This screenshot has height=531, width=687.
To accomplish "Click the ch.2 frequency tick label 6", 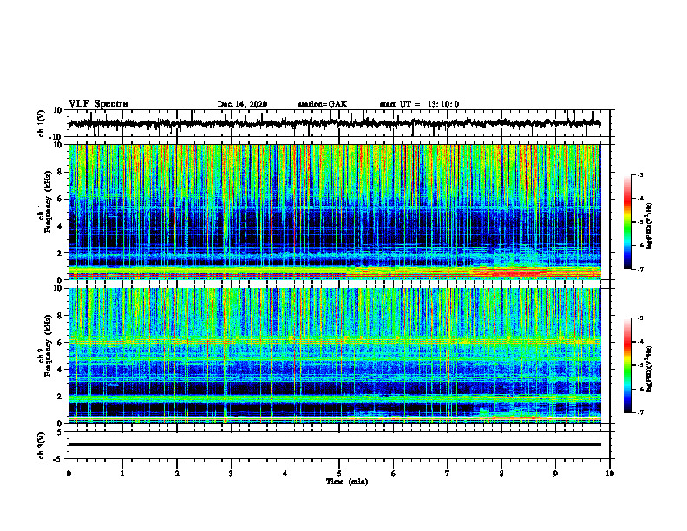I will click(60, 343).
